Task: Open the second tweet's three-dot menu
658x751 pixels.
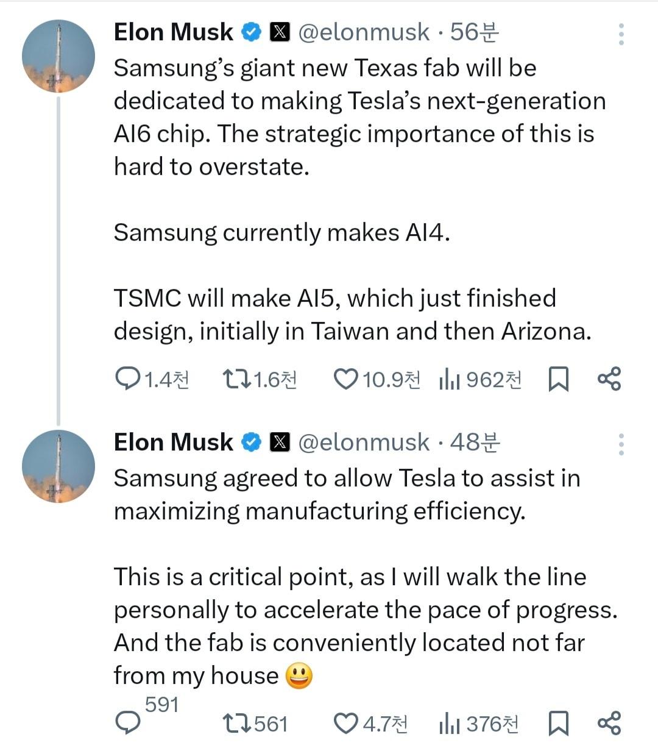Action: (x=621, y=444)
